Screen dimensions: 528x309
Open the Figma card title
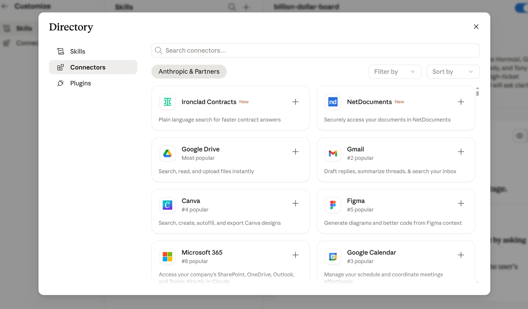point(356,201)
